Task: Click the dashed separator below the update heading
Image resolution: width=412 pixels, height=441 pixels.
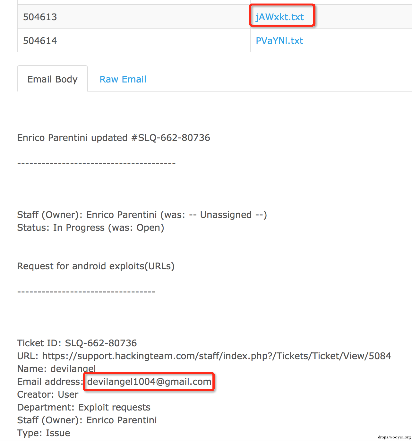Action: (96, 163)
